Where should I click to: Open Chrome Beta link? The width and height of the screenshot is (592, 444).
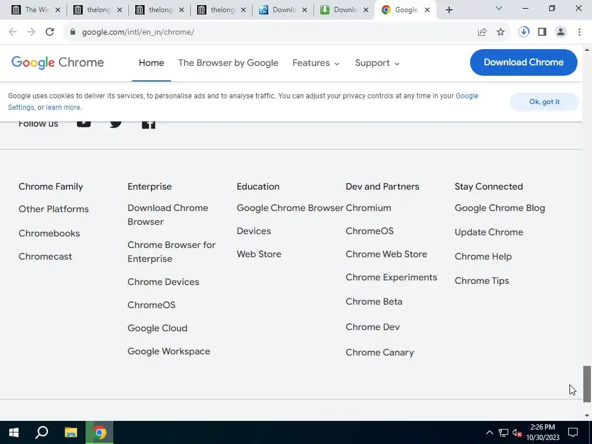pyautogui.click(x=374, y=302)
